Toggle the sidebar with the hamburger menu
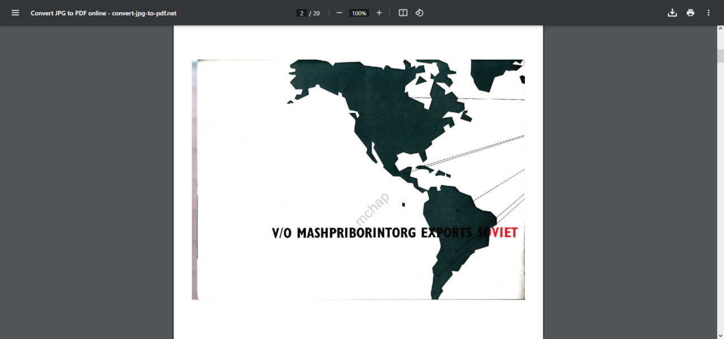Screen dimensions: 724x339 click(15, 13)
